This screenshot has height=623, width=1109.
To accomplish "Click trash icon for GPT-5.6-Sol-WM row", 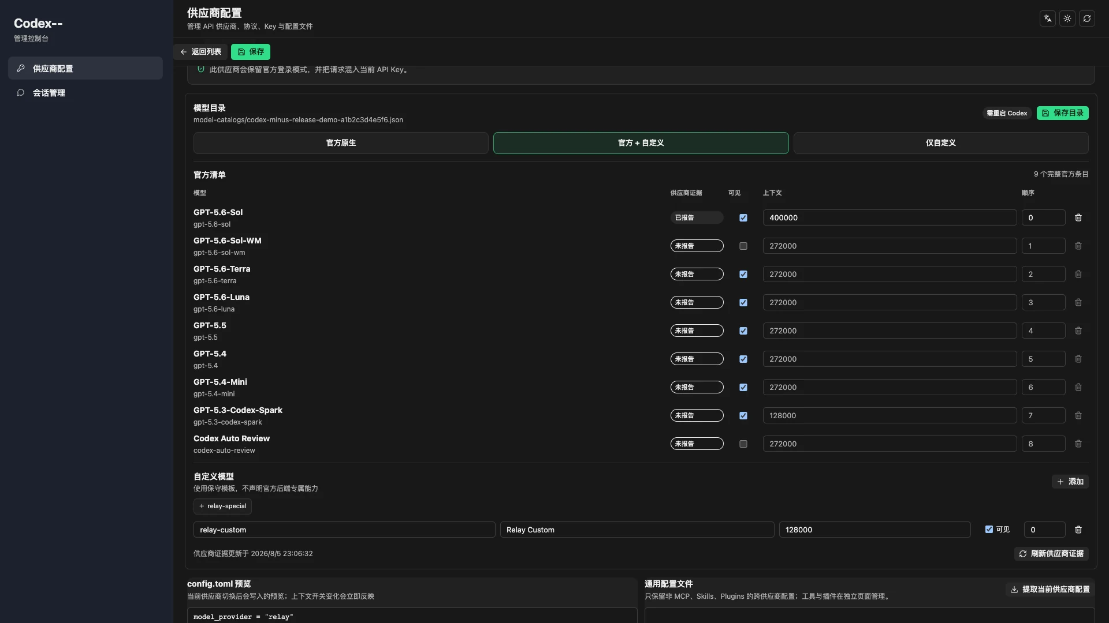I will pyautogui.click(x=1078, y=246).
